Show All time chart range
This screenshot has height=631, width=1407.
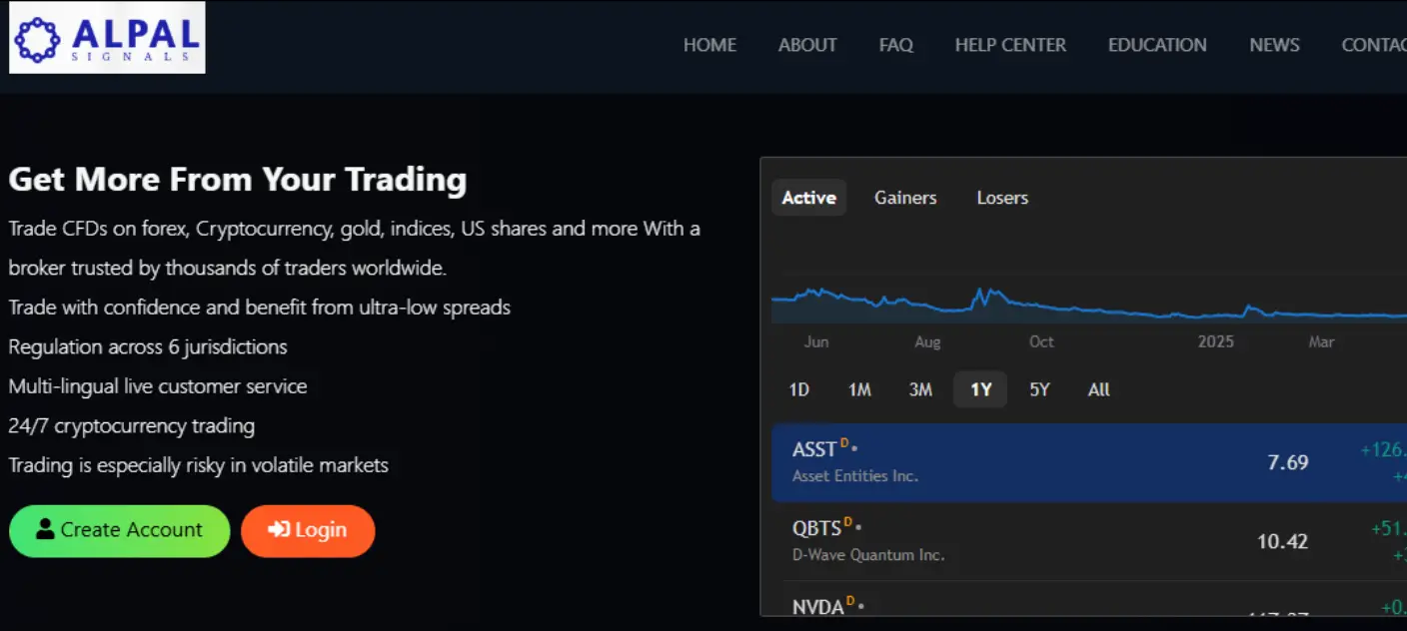pyautogui.click(x=1098, y=389)
